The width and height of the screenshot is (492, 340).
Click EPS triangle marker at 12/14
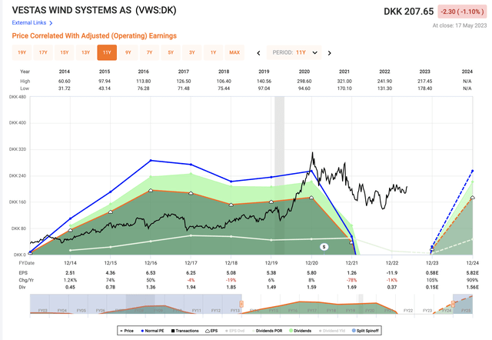click(70, 230)
